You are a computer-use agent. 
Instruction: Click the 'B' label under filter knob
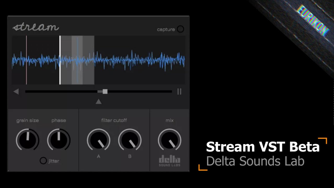[x=130, y=156]
